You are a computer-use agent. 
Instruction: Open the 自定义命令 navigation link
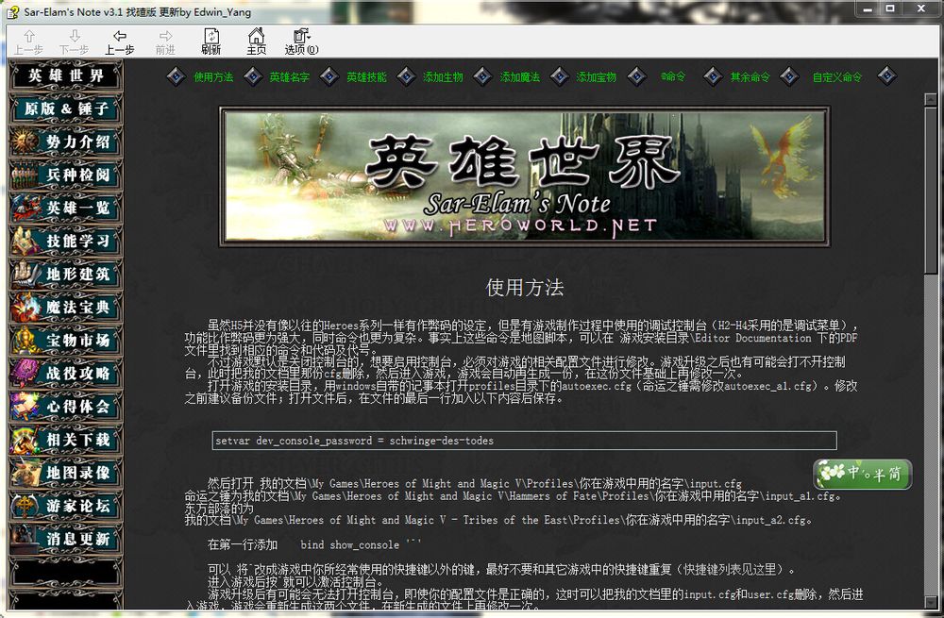pyautogui.click(x=836, y=77)
